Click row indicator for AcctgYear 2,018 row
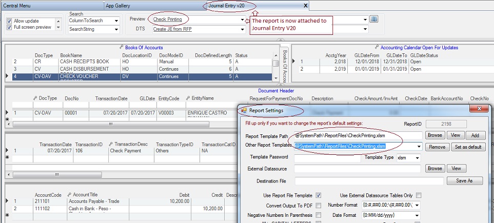The width and height of the screenshot is (494, 223). (294, 62)
